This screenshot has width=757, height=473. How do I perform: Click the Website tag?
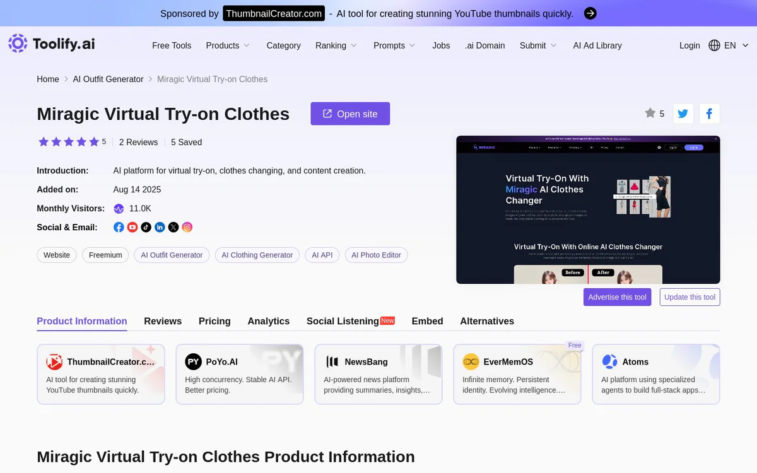(x=57, y=255)
